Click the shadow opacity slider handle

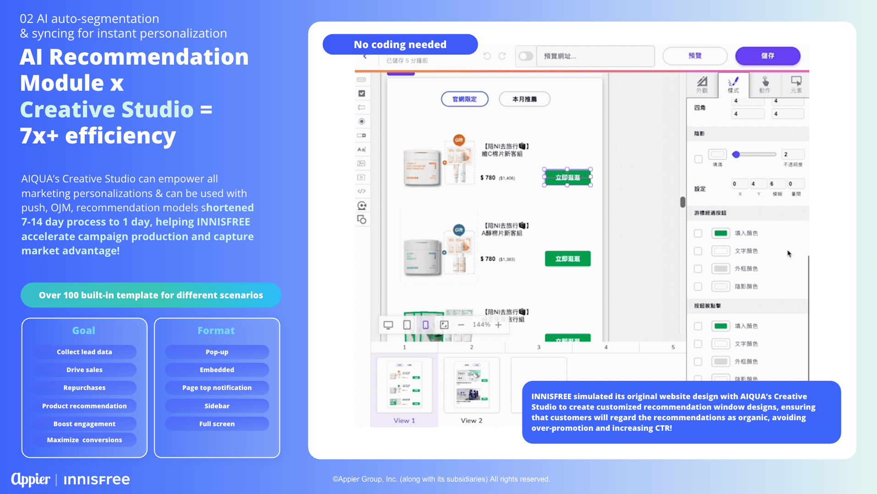coord(736,154)
